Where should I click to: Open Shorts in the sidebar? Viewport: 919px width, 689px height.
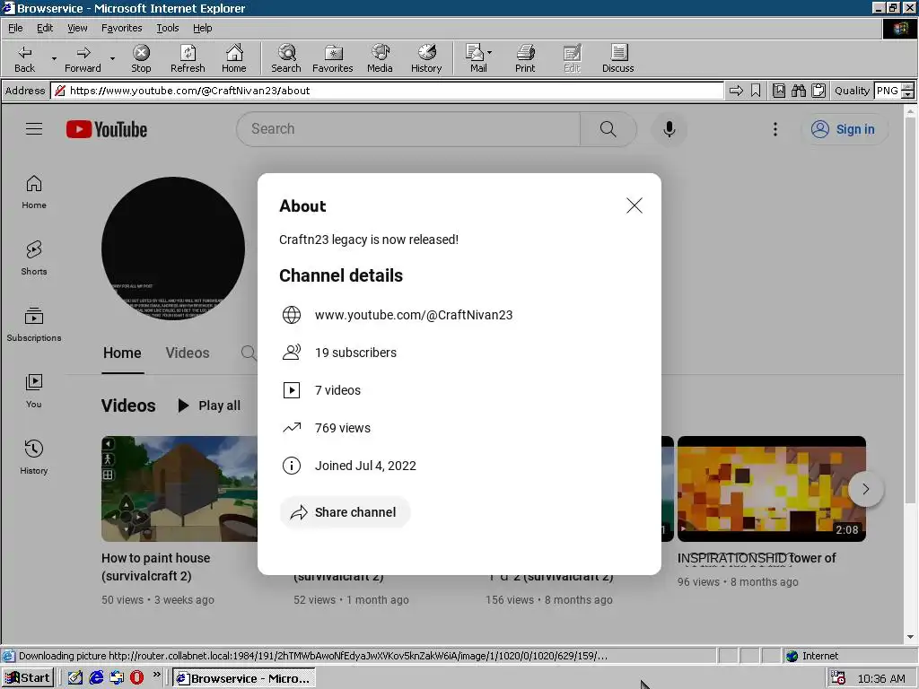34,258
